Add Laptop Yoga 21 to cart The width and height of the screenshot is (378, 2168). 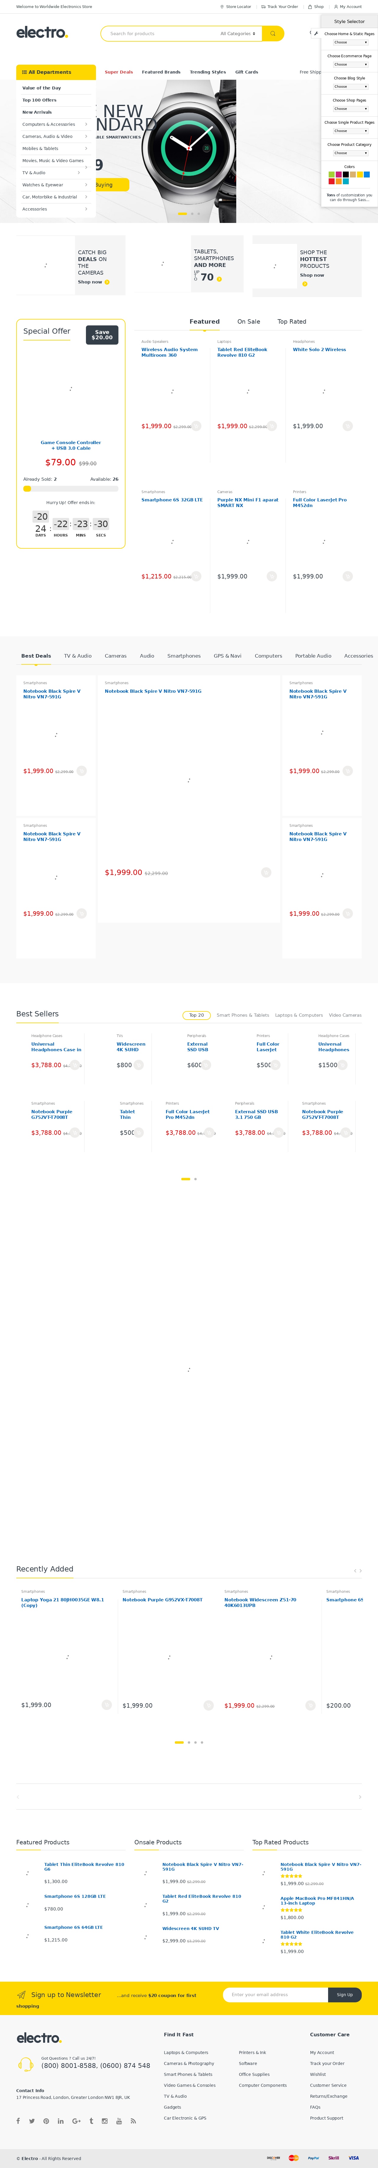(x=107, y=1705)
